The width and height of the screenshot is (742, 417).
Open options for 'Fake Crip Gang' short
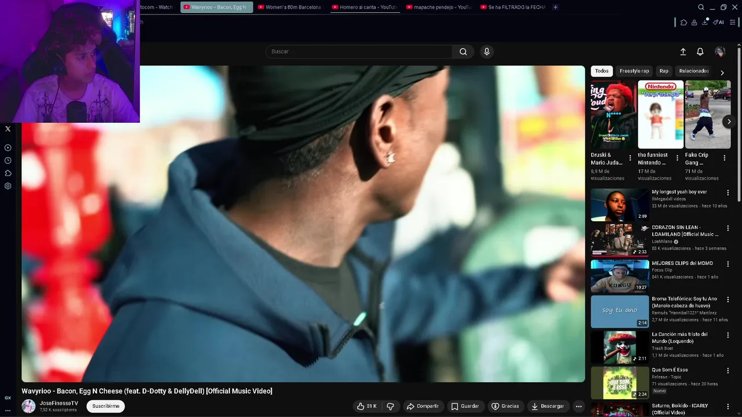(724, 158)
